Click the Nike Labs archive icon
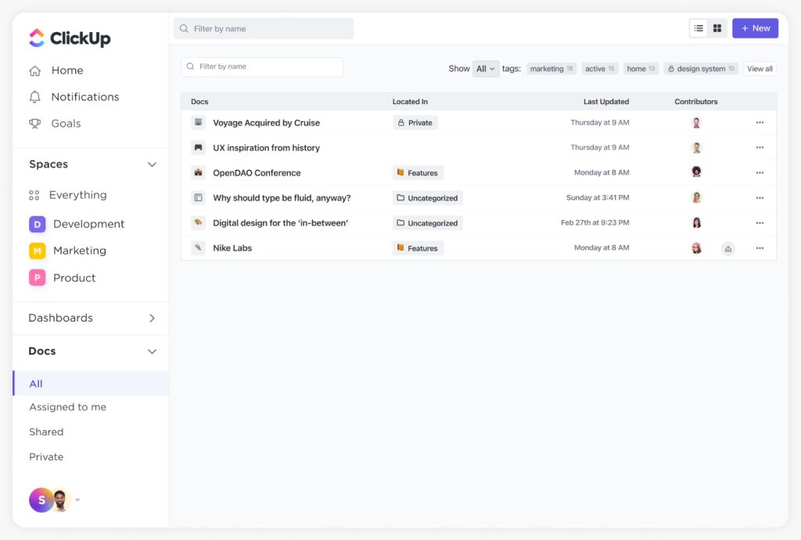The width and height of the screenshot is (801, 540). [728, 249]
